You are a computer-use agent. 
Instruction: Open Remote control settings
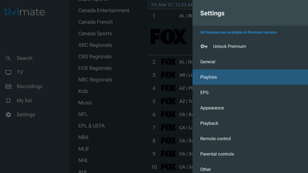215,138
